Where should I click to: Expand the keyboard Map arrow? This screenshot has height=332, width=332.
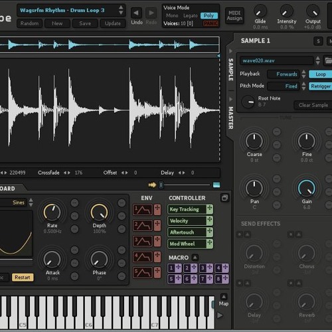224,297
